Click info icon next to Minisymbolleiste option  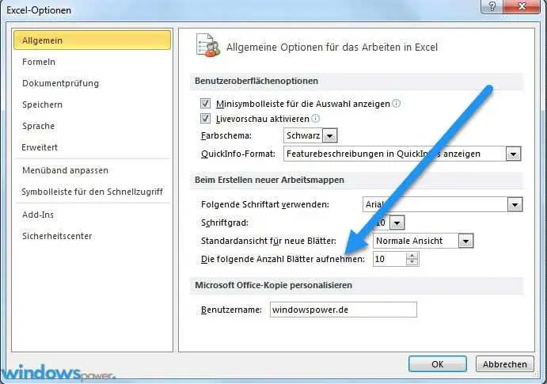397,104
